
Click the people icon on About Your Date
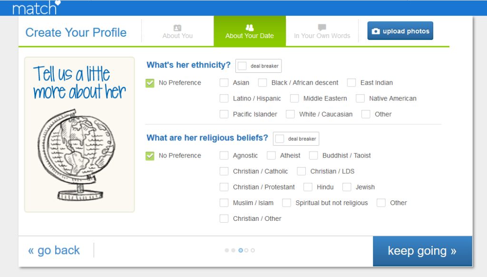pos(249,27)
